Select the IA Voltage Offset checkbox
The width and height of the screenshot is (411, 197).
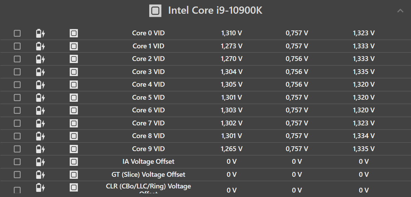17,161
